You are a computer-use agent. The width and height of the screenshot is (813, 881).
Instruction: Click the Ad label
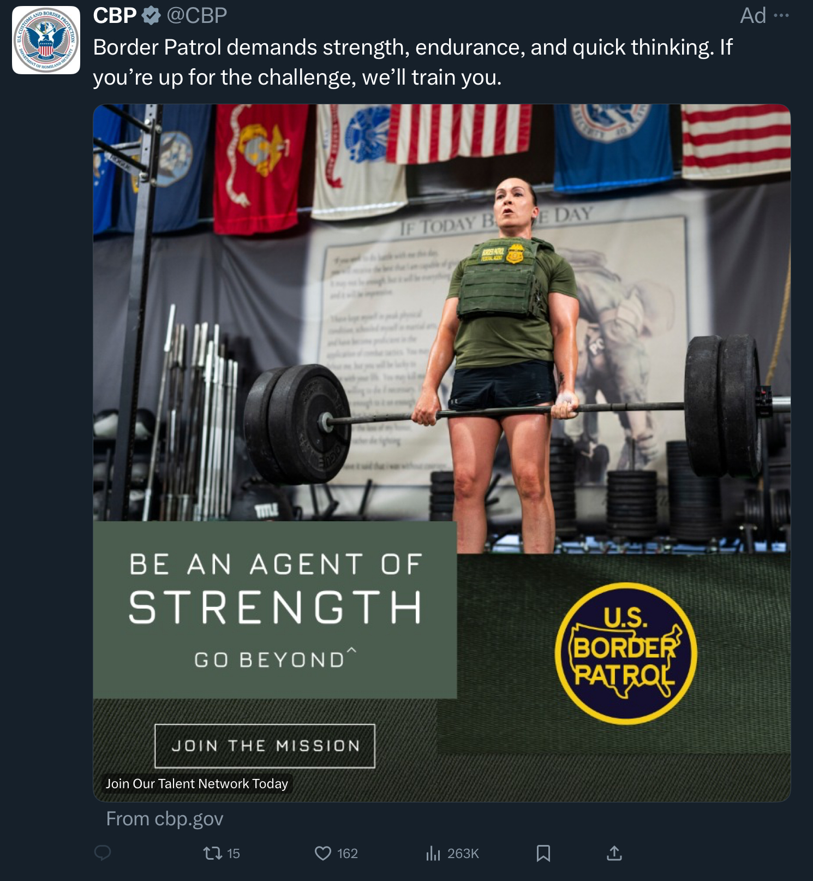click(x=753, y=16)
